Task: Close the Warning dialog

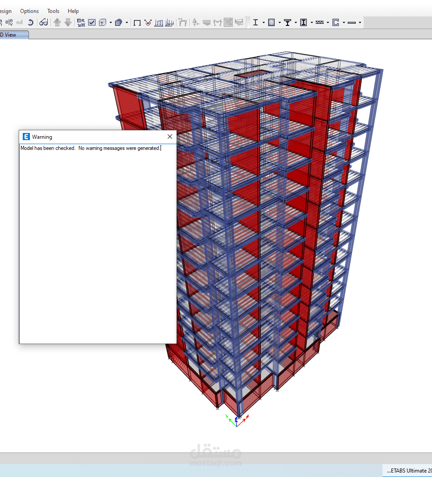Action: 170,137
